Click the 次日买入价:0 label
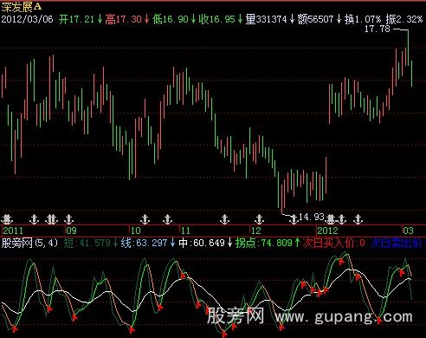The image size is (426, 338). click(x=334, y=243)
